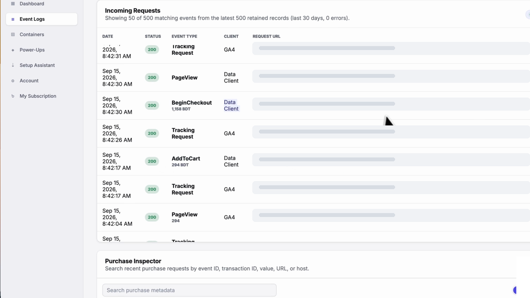Select Event Logs in sidebar
The height and width of the screenshot is (298, 530).
click(42, 19)
